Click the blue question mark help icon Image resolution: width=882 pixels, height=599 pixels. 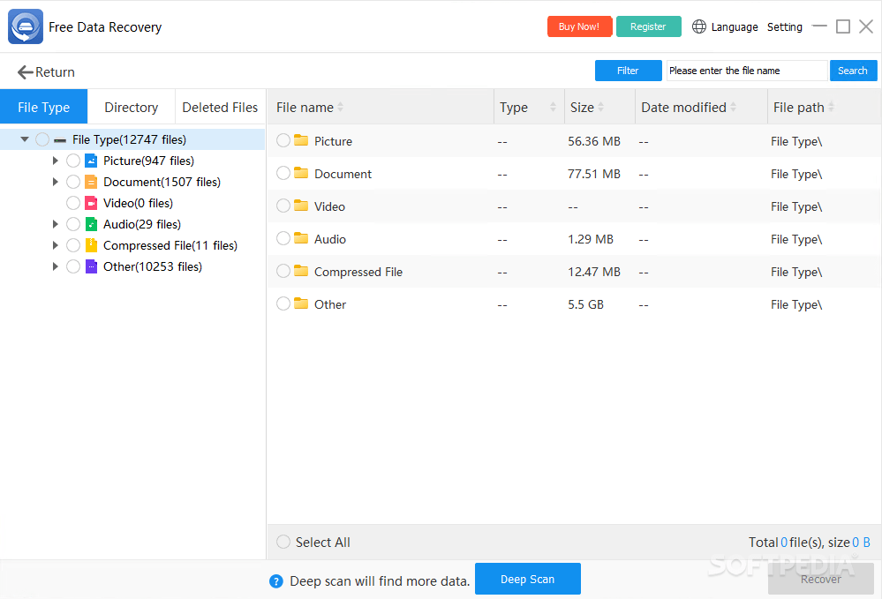tap(276, 581)
